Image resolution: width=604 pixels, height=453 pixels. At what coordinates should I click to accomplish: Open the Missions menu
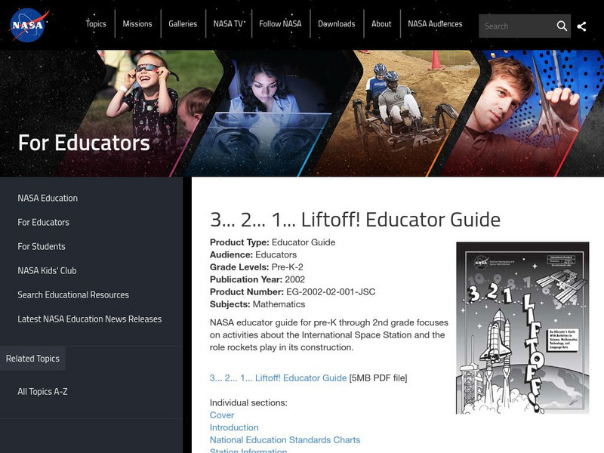[137, 24]
